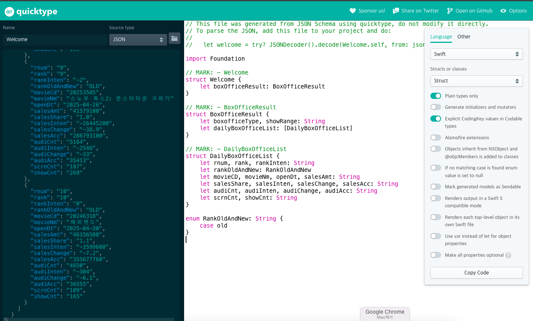The width and height of the screenshot is (533, 321).
Task: Click the "movieCd": "20246318" line
Action: pyautogui.click(x=66, y=216)
